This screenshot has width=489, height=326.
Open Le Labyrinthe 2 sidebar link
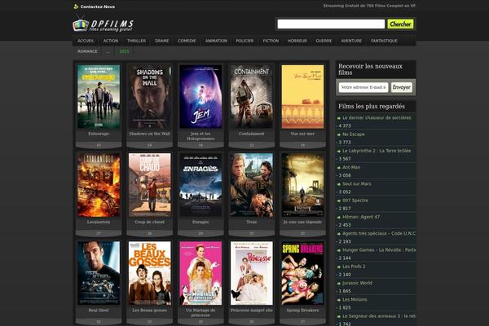click(x=377, y=151)
